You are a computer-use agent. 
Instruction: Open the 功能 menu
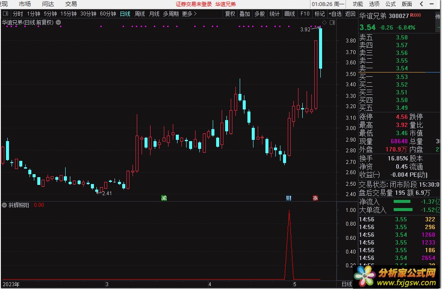(357, 4)
